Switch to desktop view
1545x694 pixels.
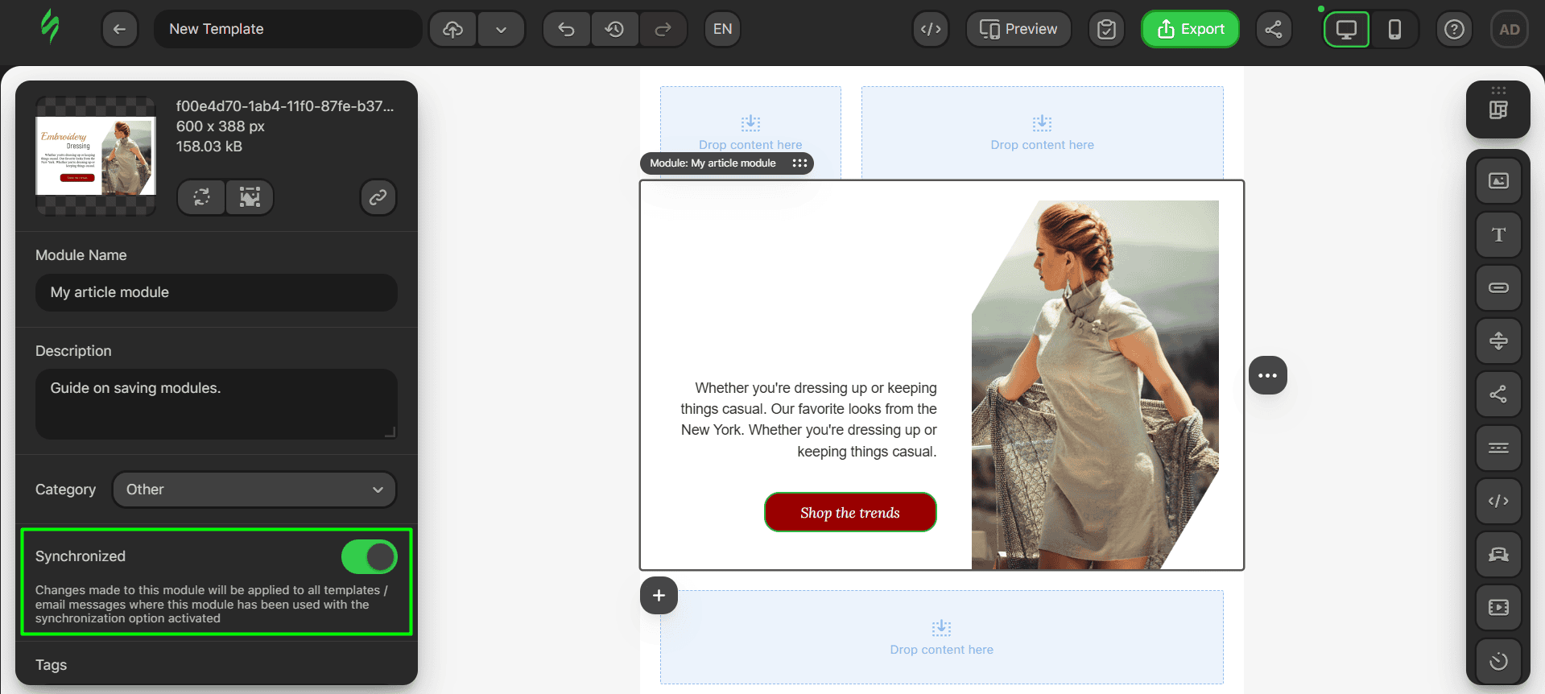click(x=1346, y=30)
